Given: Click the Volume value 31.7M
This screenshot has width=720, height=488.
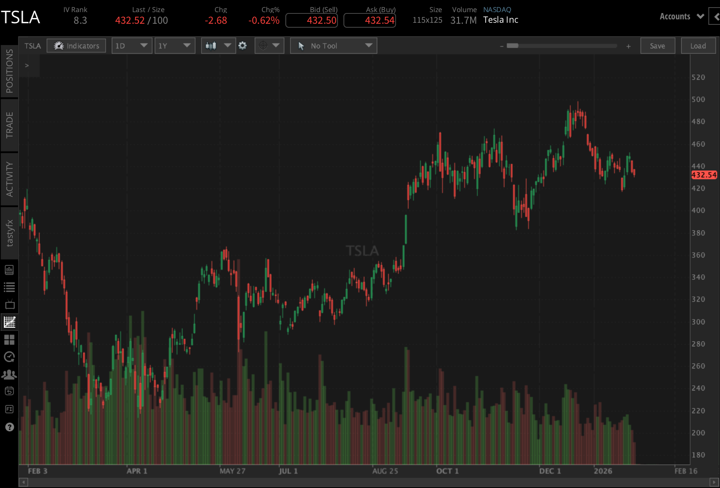Looking at the screenshot, I should click(463, 20).
